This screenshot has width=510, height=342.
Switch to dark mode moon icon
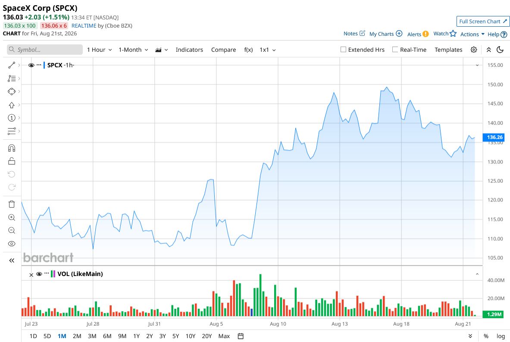[x=500, y=50]
